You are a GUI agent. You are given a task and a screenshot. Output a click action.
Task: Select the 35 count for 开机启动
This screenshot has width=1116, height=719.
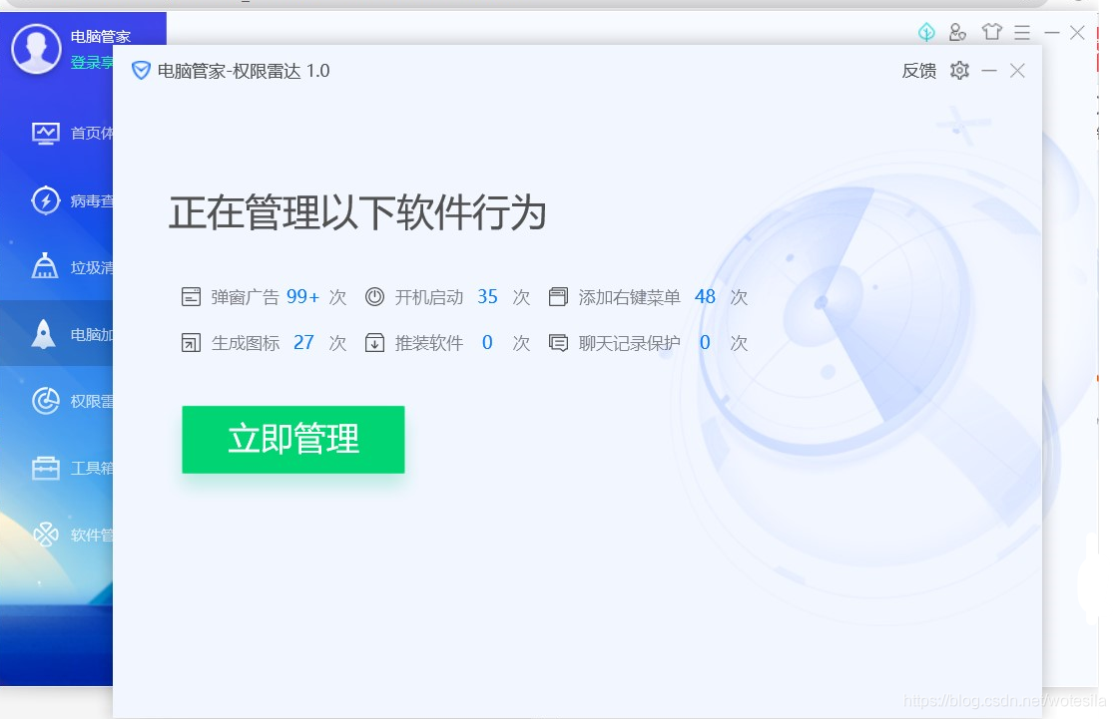tap(487, 296)
